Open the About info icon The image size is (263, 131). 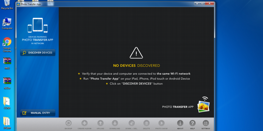[x=180, y=123]
